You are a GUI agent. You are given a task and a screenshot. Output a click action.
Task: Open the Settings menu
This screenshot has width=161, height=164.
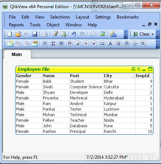click(x=103, y=17)
